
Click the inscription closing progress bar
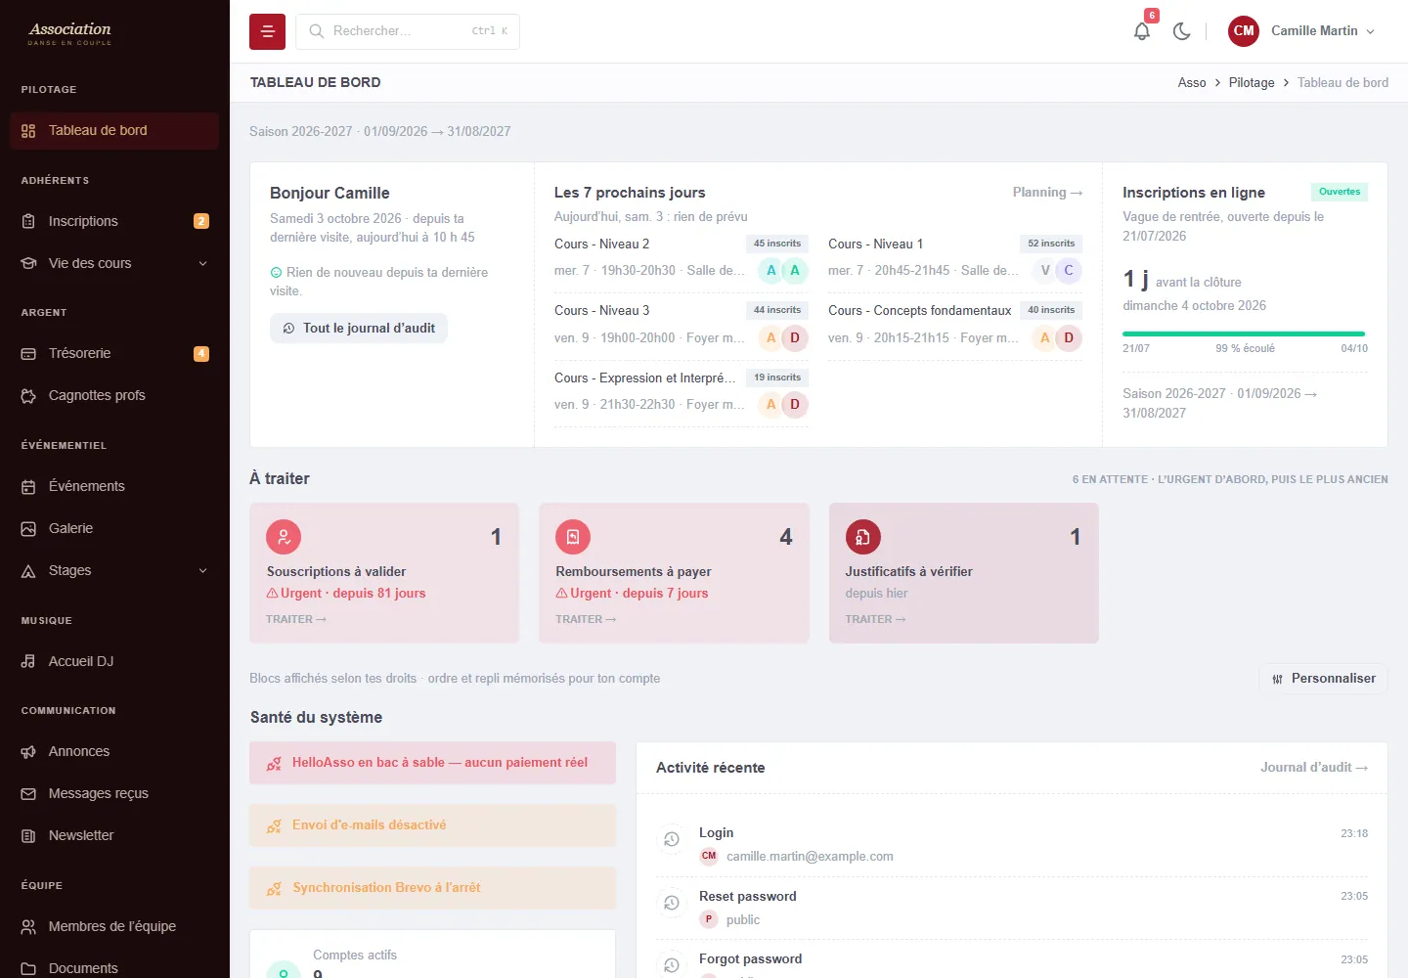tap(1244, 334)
